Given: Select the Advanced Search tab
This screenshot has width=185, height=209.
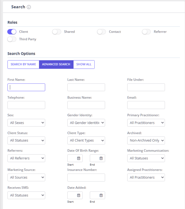Looking at the screenshot, I should [56, 64].
